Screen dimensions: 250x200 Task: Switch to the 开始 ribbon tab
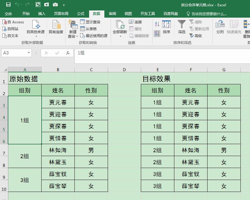26,13
